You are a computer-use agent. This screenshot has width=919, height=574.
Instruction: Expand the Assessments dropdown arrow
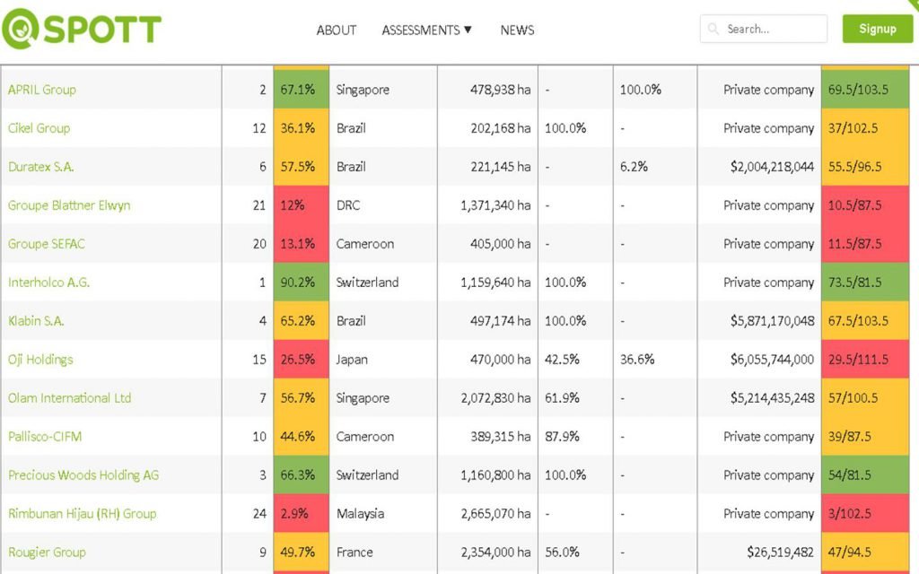point(468,30)
